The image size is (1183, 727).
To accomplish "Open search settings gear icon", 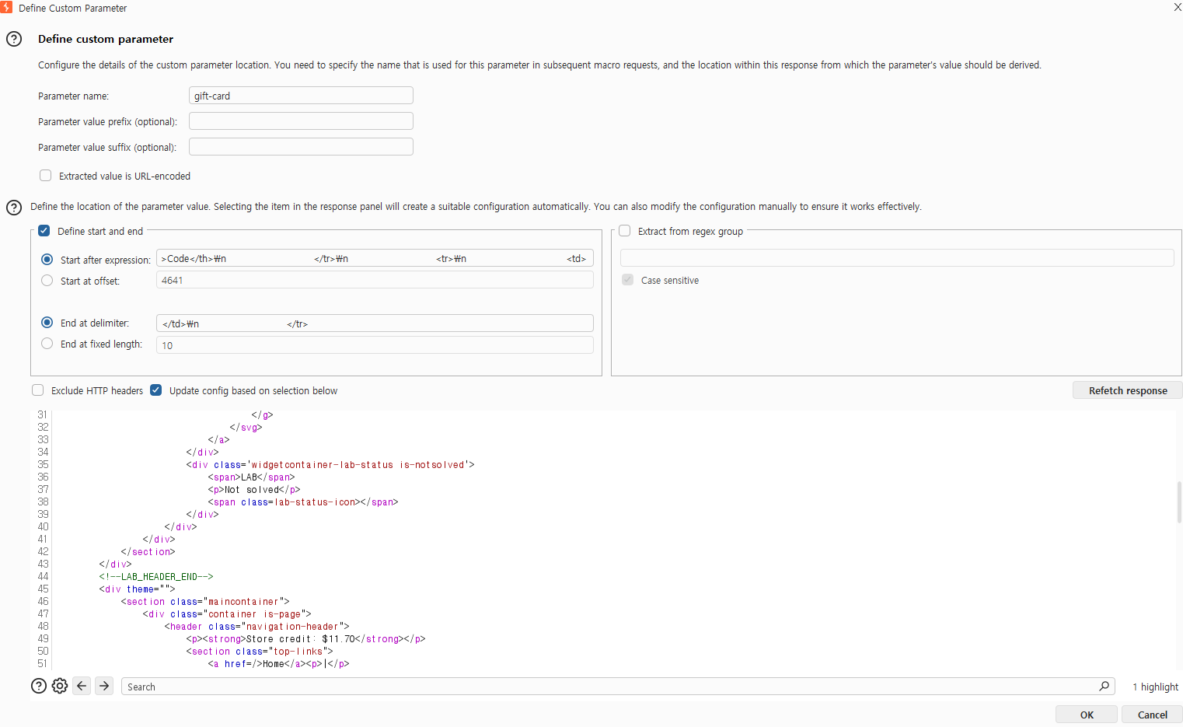I will [60, 686].
